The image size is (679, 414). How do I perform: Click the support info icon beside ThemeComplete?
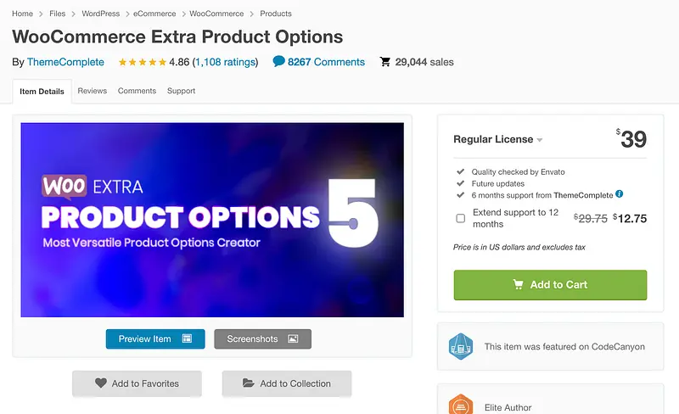(x=620, y=194)
